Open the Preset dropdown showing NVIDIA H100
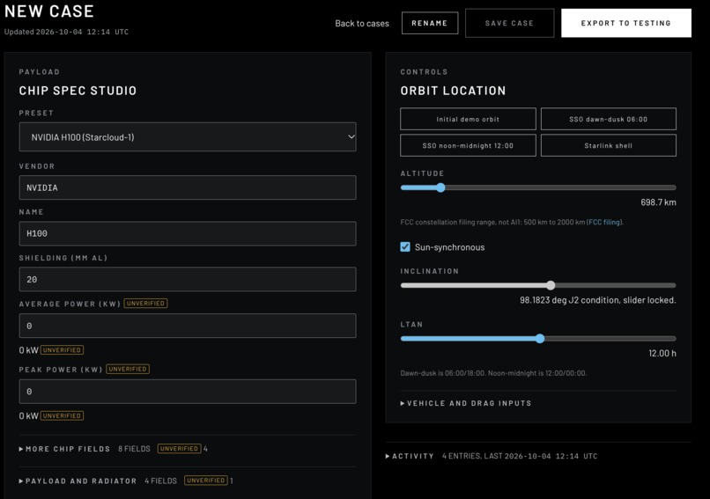This screenshot has height=499, width=710. [188, 136]
